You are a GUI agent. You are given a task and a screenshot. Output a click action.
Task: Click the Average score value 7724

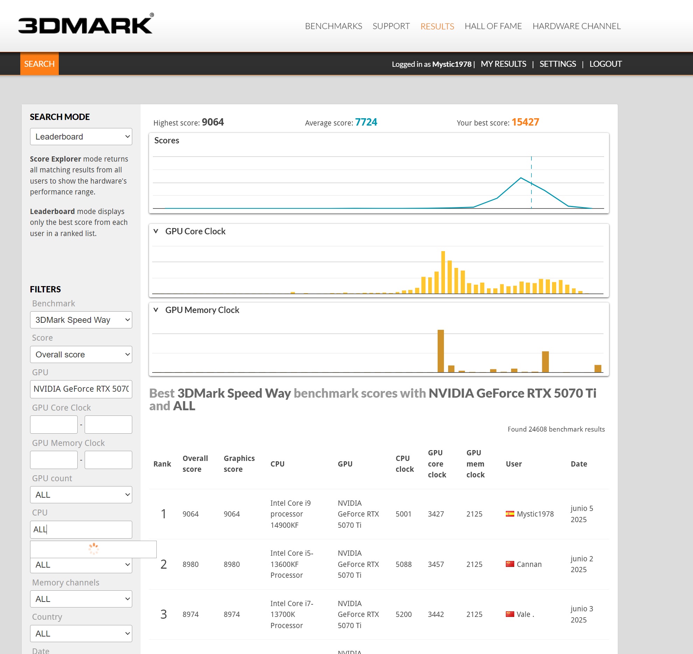(366, 122)
